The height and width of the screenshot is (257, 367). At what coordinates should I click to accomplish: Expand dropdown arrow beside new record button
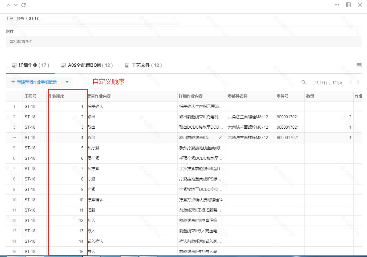[67, 82]
